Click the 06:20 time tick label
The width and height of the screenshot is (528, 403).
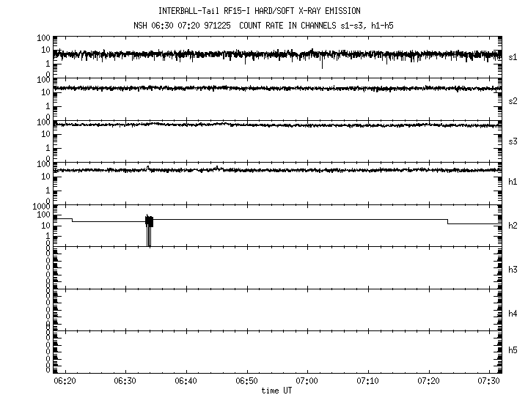[x=65, y=382]
